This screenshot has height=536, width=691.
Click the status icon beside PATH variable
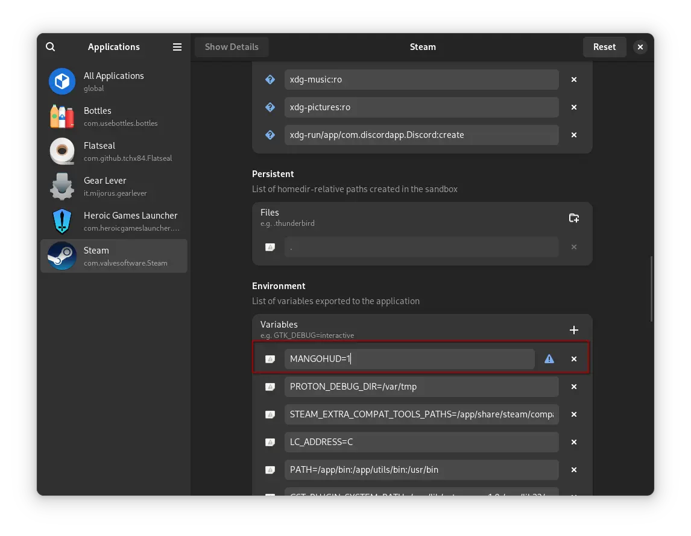(270, 470)
